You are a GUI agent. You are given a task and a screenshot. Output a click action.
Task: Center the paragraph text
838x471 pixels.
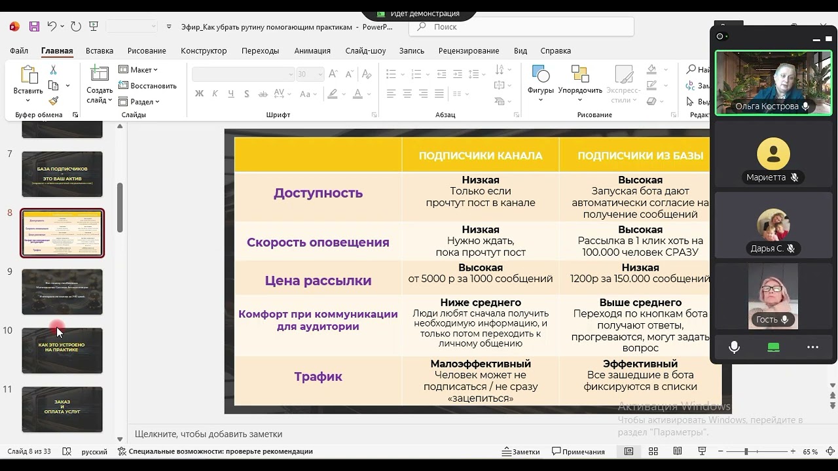click(407, 94)
